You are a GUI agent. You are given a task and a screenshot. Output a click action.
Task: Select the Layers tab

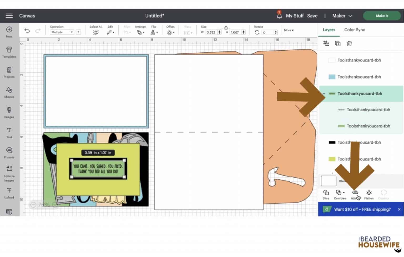click(329, 30)
